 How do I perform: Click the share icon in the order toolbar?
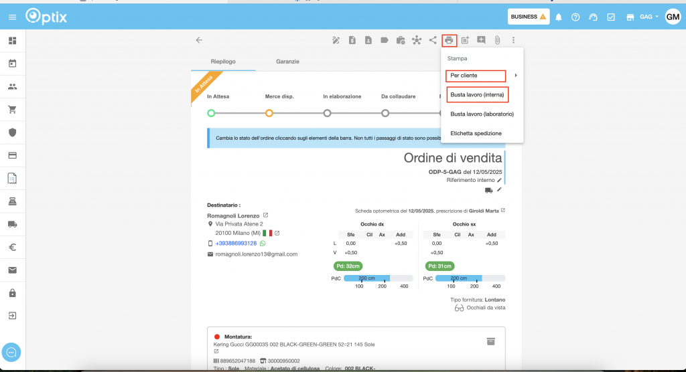coord(433,40)
